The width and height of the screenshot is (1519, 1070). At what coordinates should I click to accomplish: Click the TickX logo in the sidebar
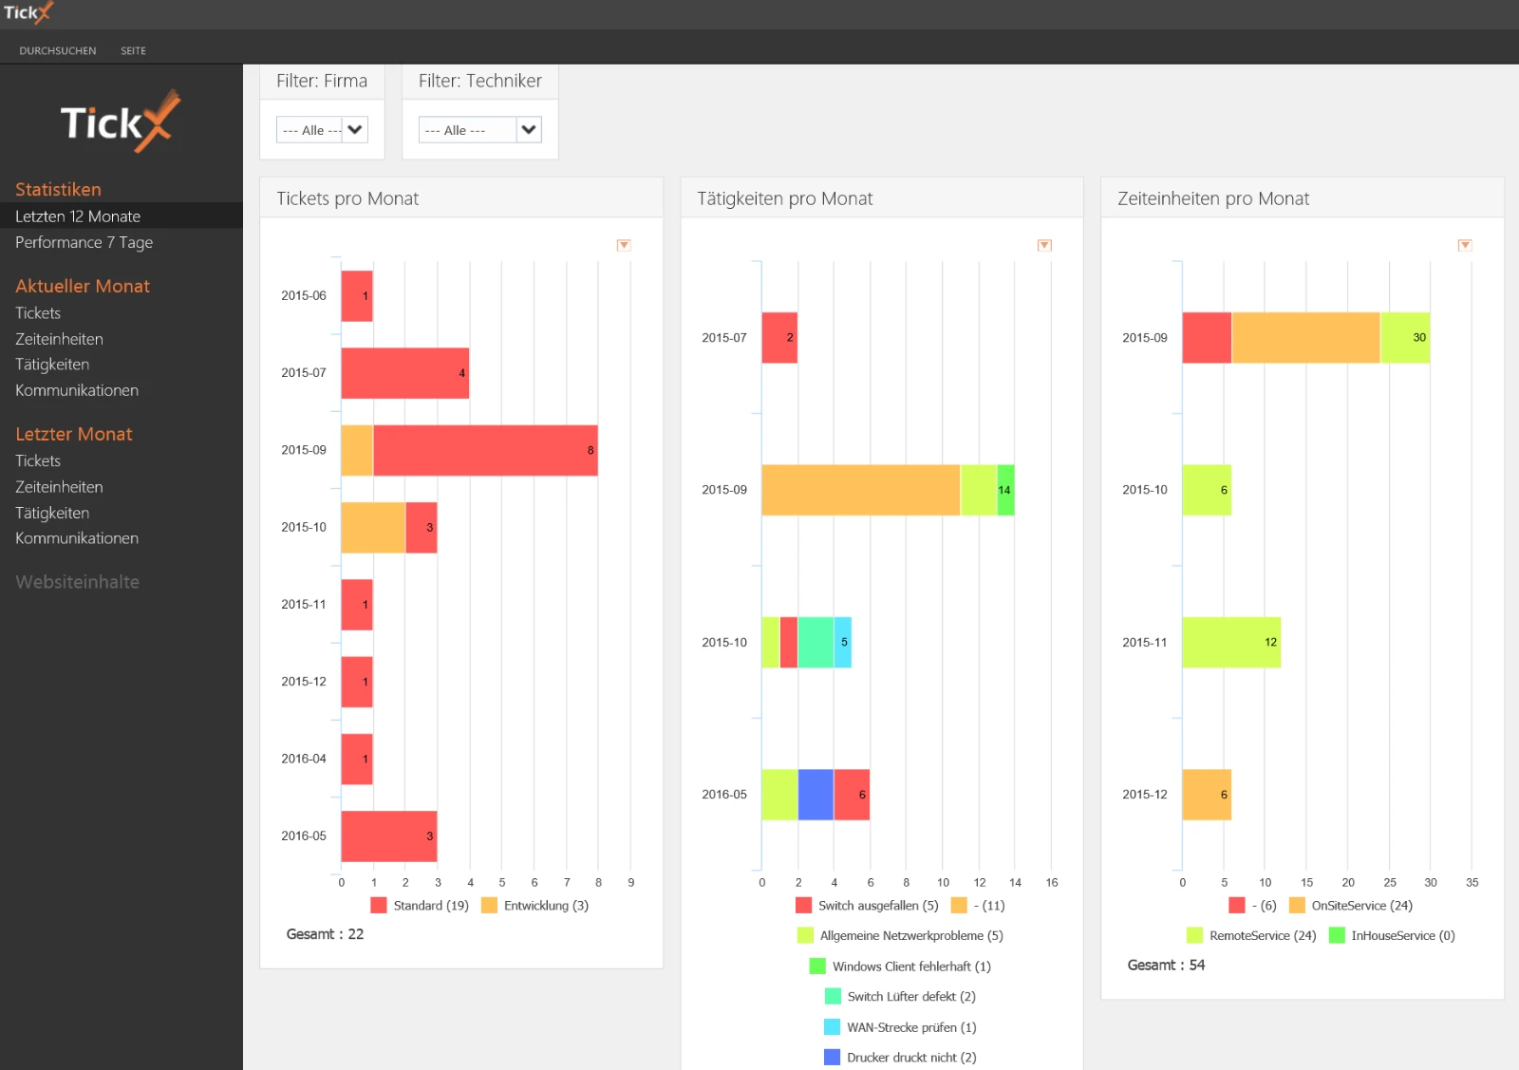pos(121,122)
